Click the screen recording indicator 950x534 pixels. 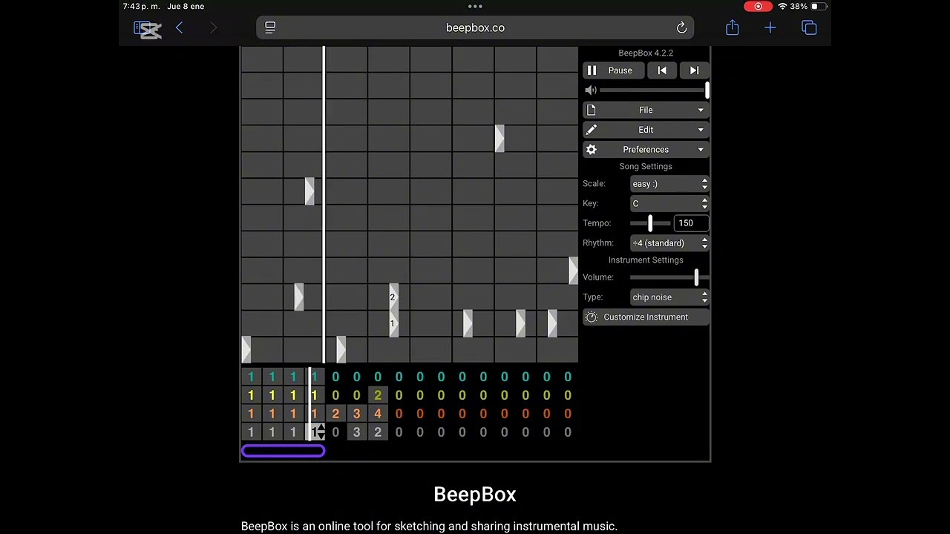[758, 7]
